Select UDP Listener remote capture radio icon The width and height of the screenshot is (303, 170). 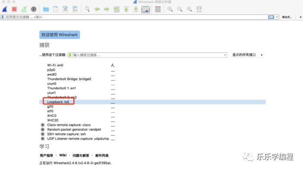pos(43,139)
